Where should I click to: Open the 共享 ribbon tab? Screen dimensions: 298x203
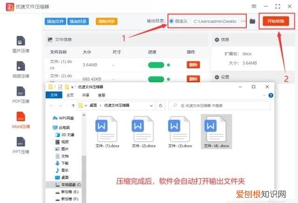click(x=86, y=95)
